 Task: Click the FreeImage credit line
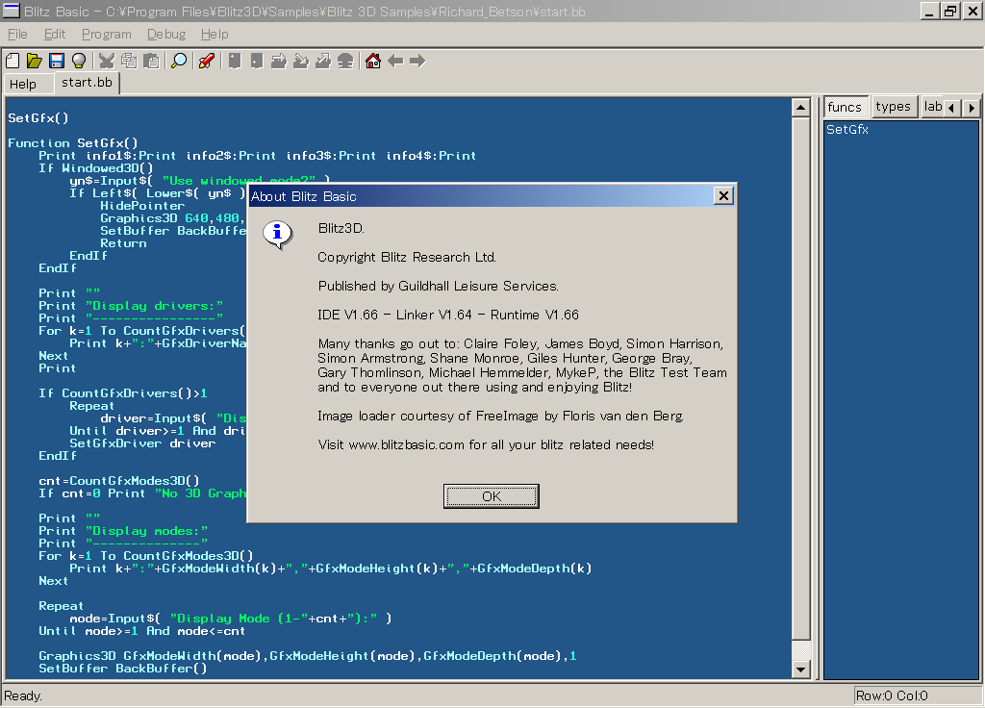500,416
